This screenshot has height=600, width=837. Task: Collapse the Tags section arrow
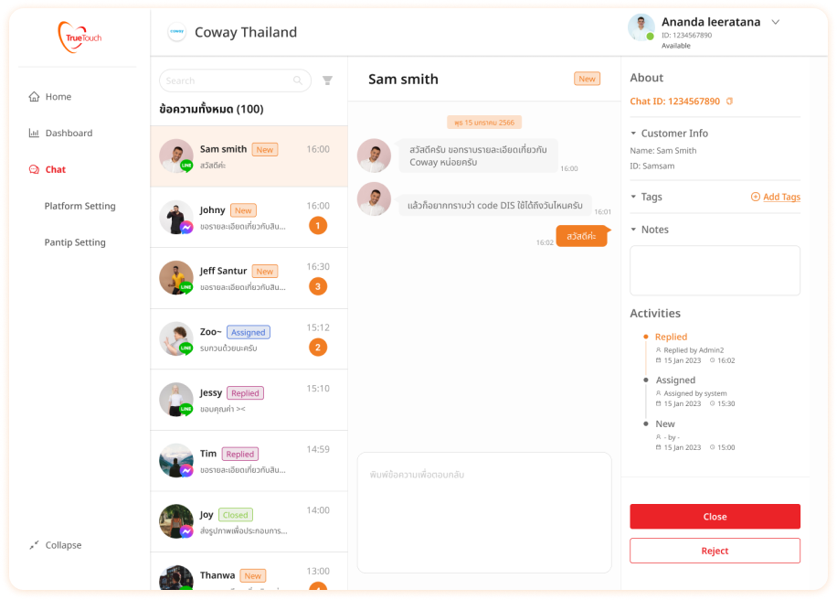(633, 197)
